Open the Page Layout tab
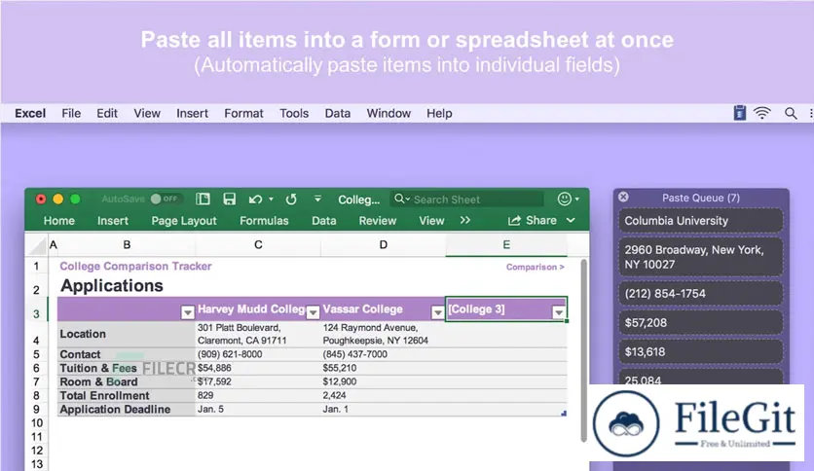Image resolution: width=814 pixels, height=471 pixels. click(x=184, y=221)
